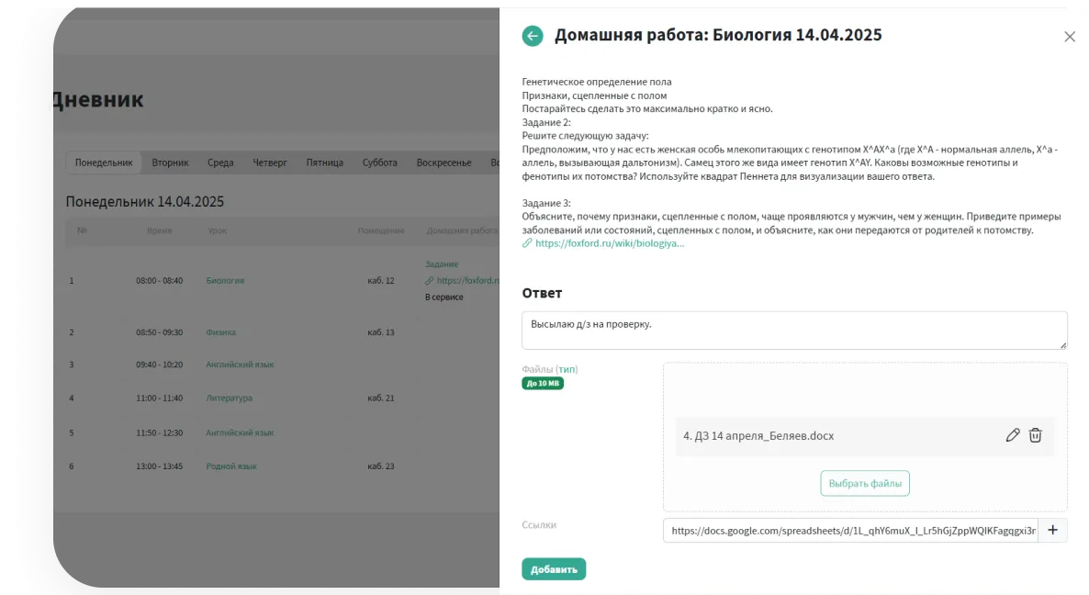The height and width of the screenshot is (595, 1089).
Task: Open the foxford.ru wiki link
Action: (x=609, y=243)
